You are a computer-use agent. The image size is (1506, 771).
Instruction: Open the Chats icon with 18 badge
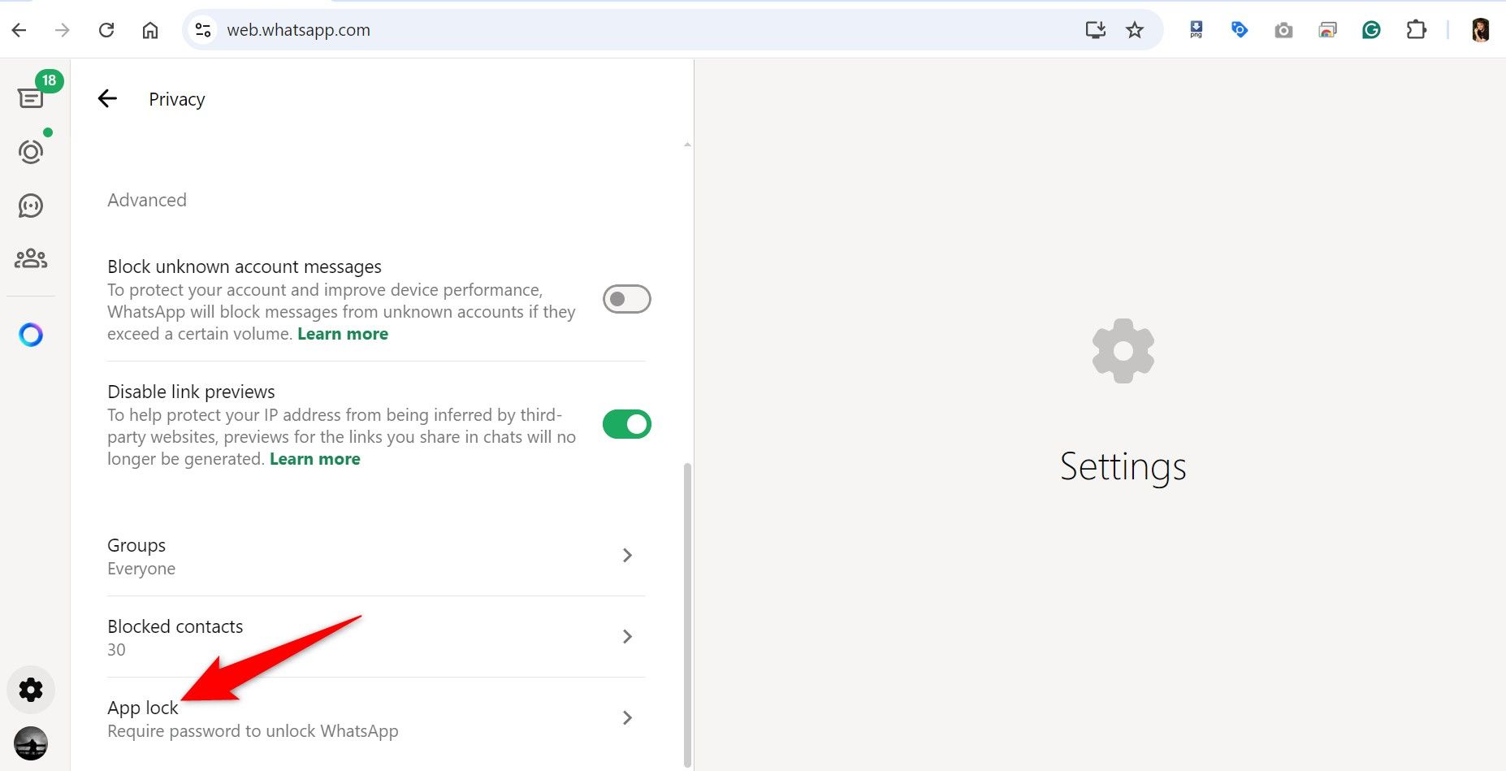(x=31, y=97)
